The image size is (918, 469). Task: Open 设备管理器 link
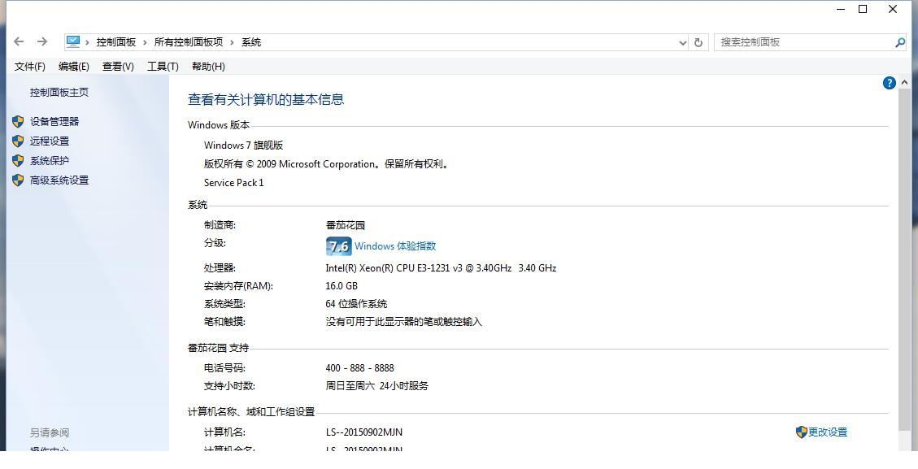point(54,121)
